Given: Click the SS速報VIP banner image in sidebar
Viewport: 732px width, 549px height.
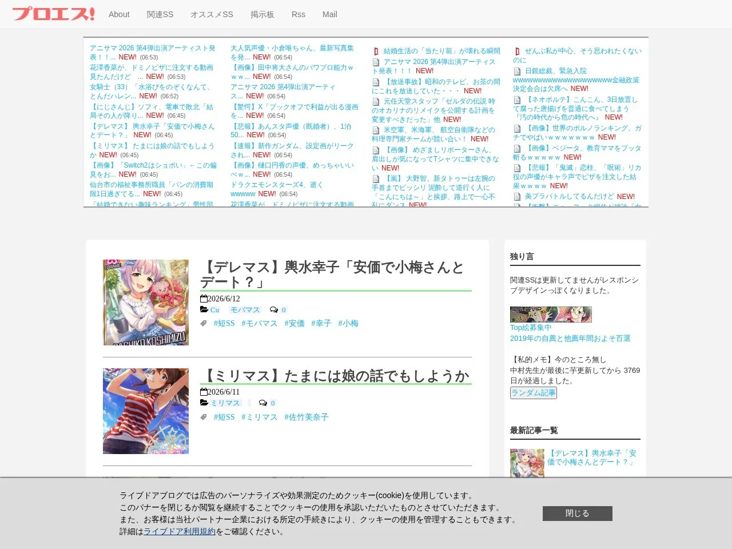Looking at the screenshot, I should coord(551,315).
